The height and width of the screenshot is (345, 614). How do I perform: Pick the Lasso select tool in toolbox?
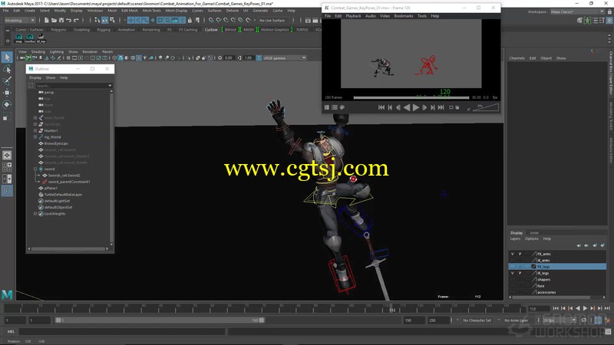[7, 70]
